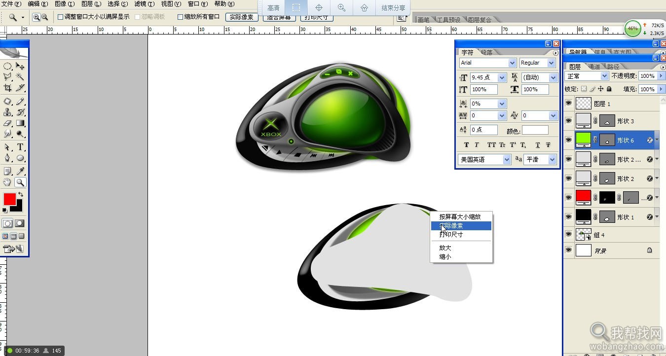Apply Underline style in Character panel
This screenshot has height=356, width=666.
coord(538,145)
